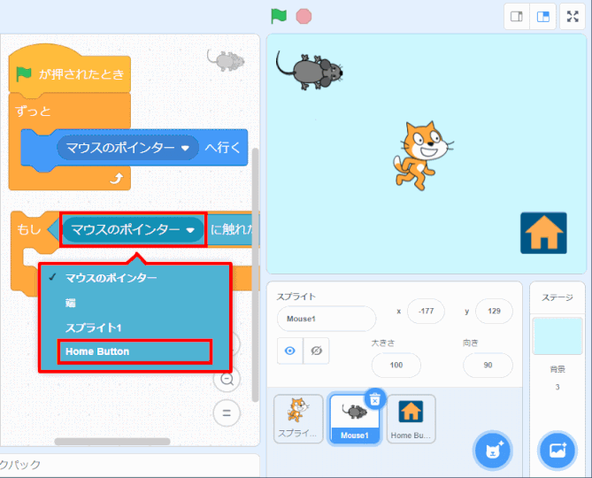Choose Home Button from the dropdown menu
This screenshot has height=478, width=592.
(135, 351)
